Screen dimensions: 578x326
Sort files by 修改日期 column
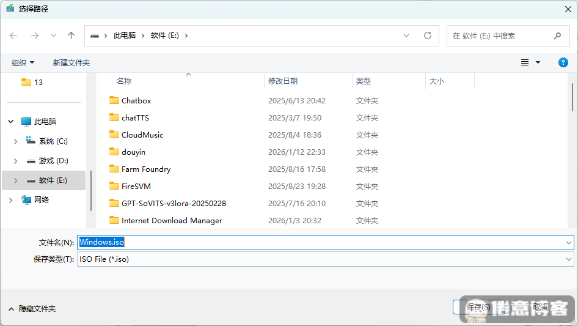coord(283,81)
